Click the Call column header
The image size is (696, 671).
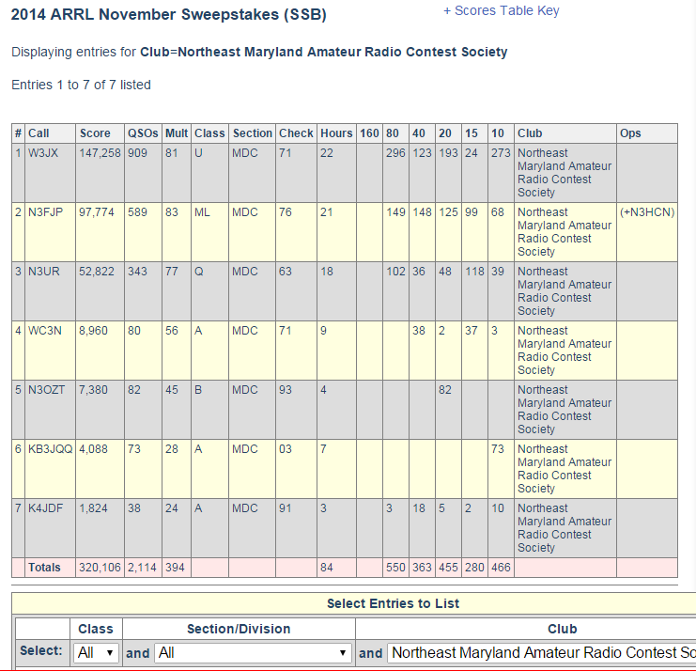(x=39, y=133)
